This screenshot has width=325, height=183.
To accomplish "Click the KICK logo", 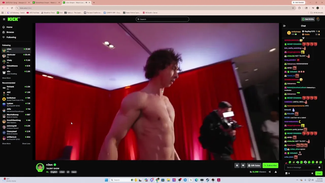I will [x=14, y=19].
